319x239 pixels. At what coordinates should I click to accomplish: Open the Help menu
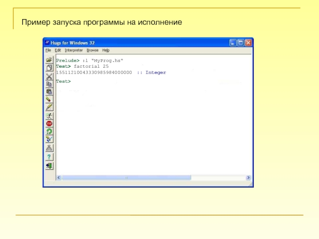(106, 50)
